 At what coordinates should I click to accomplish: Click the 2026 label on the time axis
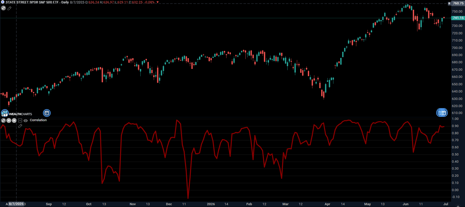211,204
